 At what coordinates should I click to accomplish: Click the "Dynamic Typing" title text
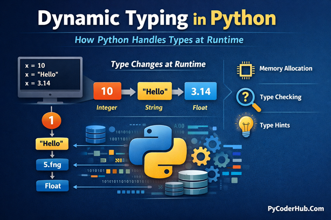coord(113,19)
